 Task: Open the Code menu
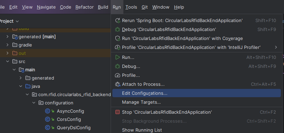click(x=65, y=7)
